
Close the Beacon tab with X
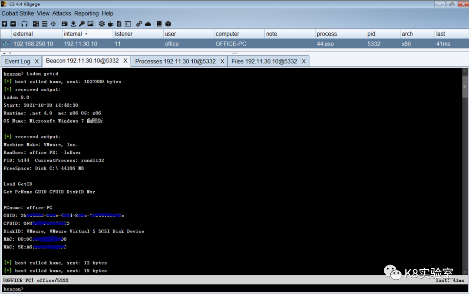pos(126,61)
